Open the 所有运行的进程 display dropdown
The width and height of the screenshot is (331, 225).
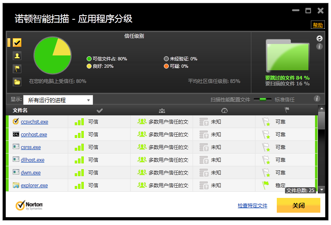tap(58, 100)
